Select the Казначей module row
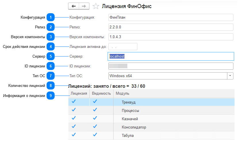 coord(151,119)
